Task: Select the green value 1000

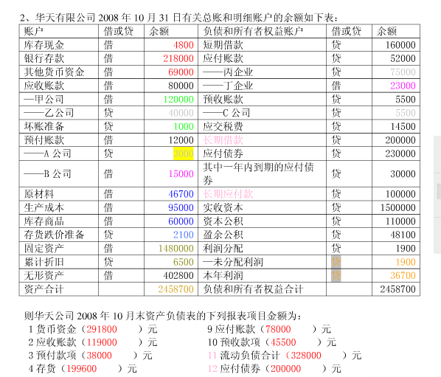Action: coord(184,126)
